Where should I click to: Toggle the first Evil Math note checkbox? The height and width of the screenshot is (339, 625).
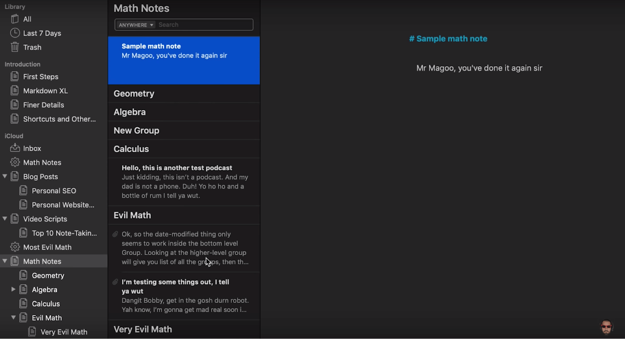(x=116, y=234)
